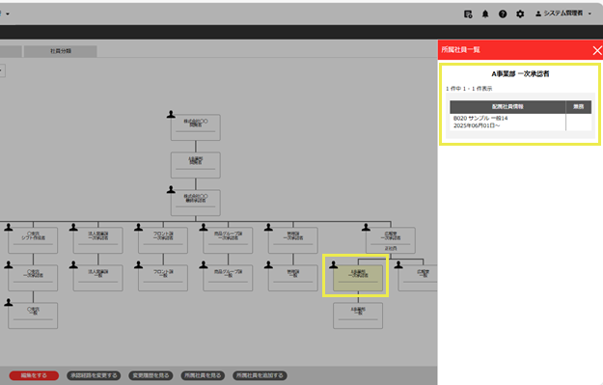
Task: Click the 編集をする button
Action: click(x=34, y=375)
